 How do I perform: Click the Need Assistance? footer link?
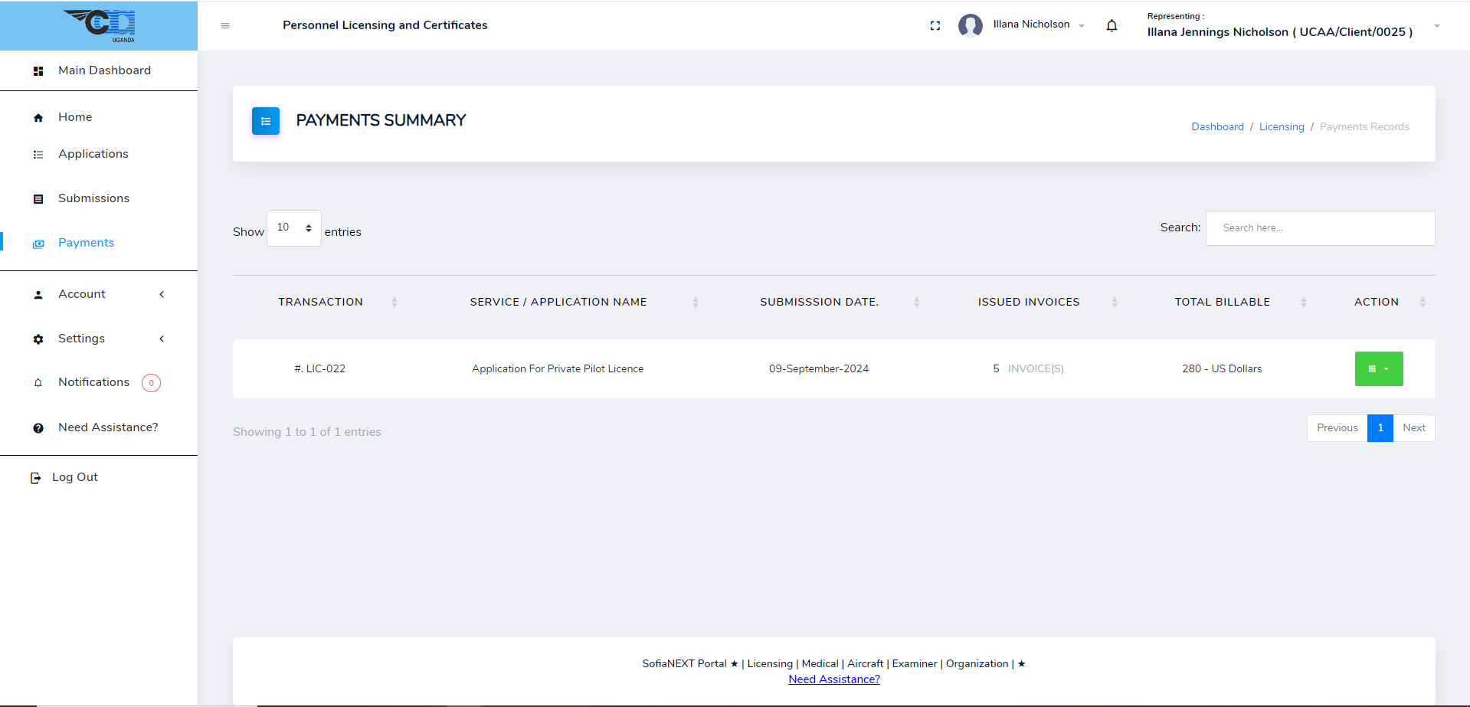(x=833, y=679)
